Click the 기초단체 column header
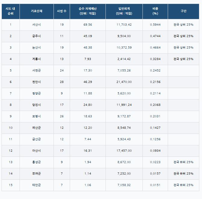The height and width of the screenshot is (199, 202). (37, 11)
